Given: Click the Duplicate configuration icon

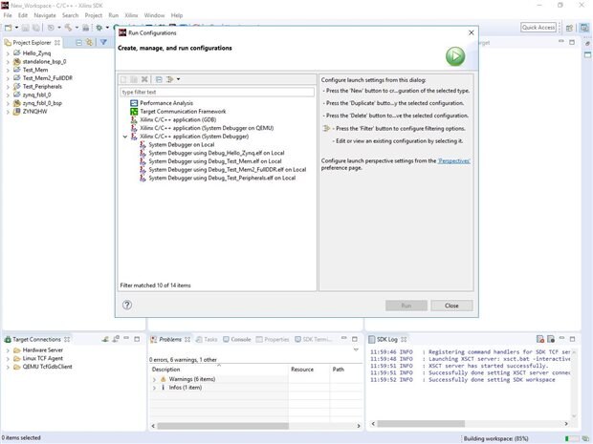Looking at the screenshot, I should coord(134,79).
